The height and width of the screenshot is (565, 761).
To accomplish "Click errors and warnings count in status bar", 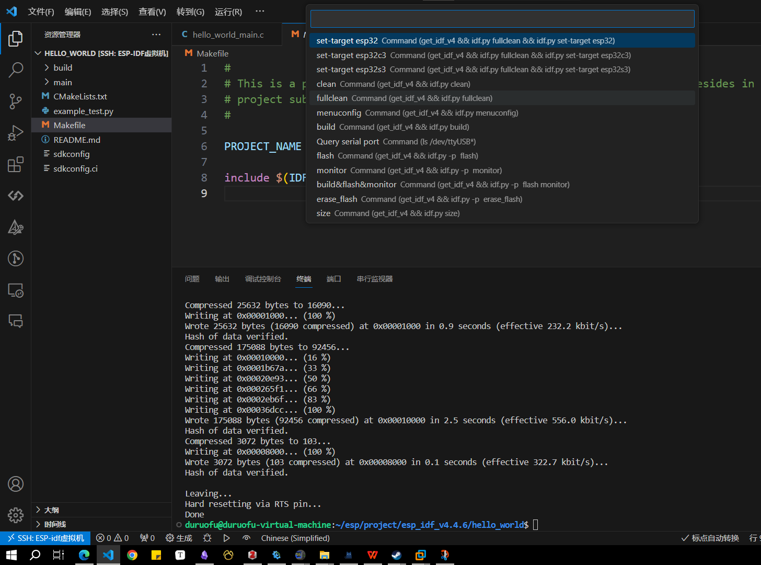I will (112, 538).
